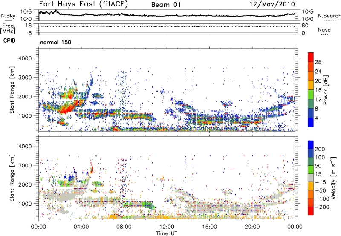Viewport: 341px width, 236px height.
Task: Click 1000 tick on velocity panel axis
Action: 25,204
